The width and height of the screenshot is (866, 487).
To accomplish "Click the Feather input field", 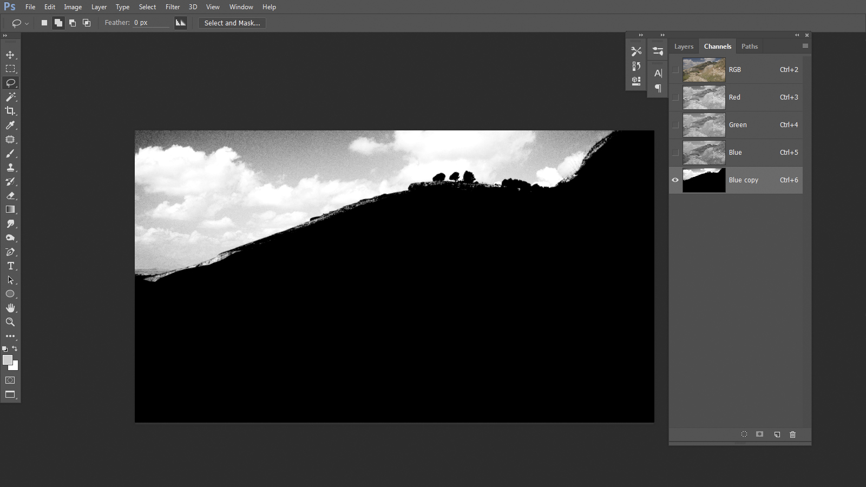I will (x=150, y=23).
